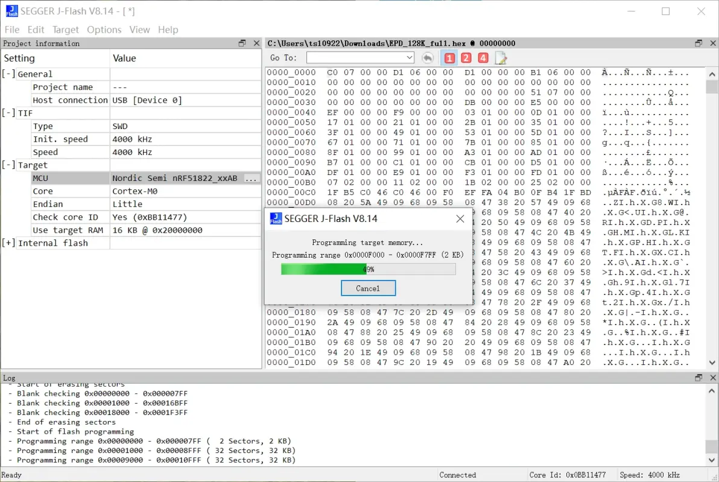Open the Edit menu
The height and width of the screenshot is (482, 719).
click(36, 30)
